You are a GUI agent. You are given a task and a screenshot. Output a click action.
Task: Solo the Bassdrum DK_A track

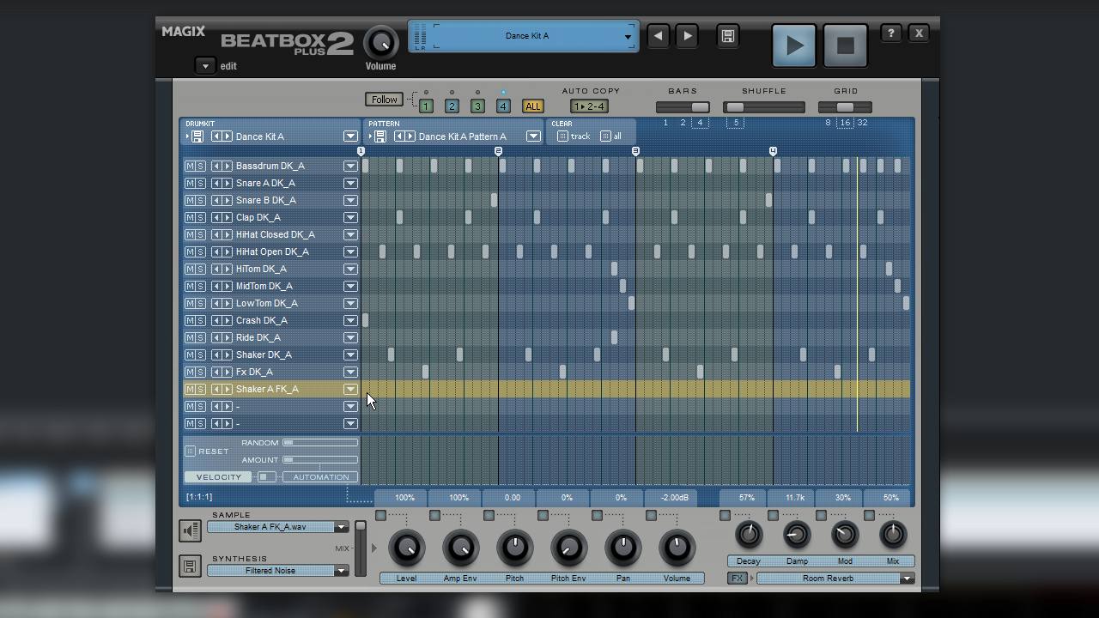pos(200,166)
